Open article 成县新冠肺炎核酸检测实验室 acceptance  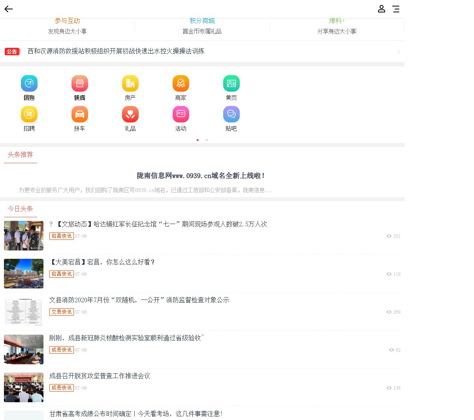(x=126, y=338)
